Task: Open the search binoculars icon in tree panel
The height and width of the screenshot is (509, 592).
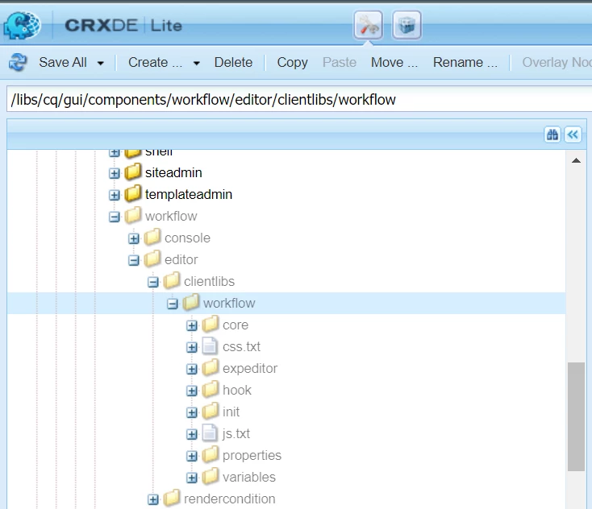Action: point(552,134)
